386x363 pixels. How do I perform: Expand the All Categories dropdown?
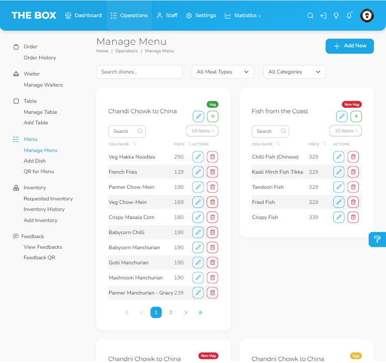pos(294,72)
